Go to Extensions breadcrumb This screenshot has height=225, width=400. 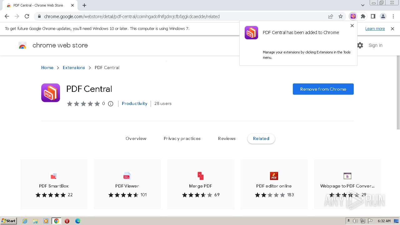[74, 67]
